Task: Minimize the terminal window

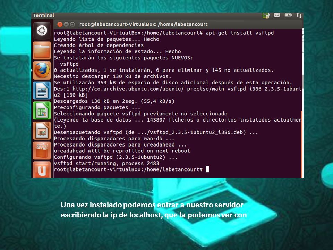Action: 66,24
